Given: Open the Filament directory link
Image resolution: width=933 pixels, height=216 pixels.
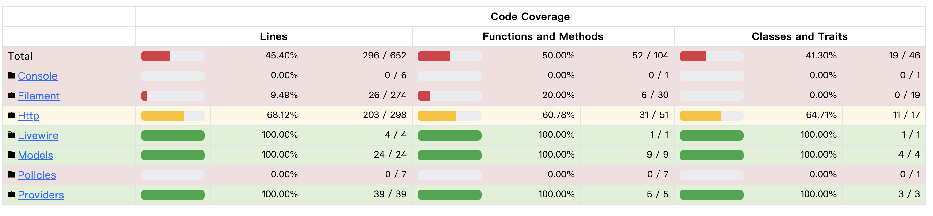Looking at the screenshot, I should click(39, 96).
